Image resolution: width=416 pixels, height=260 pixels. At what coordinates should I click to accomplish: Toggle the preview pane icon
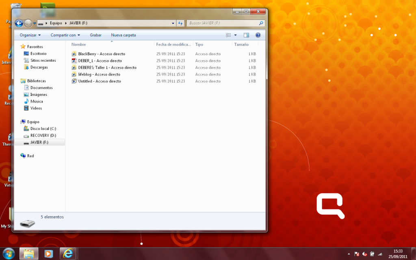[246, 35]
